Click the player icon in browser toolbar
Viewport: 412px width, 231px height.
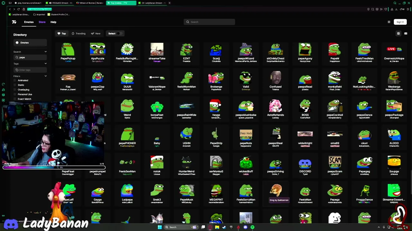click(381, 9)
